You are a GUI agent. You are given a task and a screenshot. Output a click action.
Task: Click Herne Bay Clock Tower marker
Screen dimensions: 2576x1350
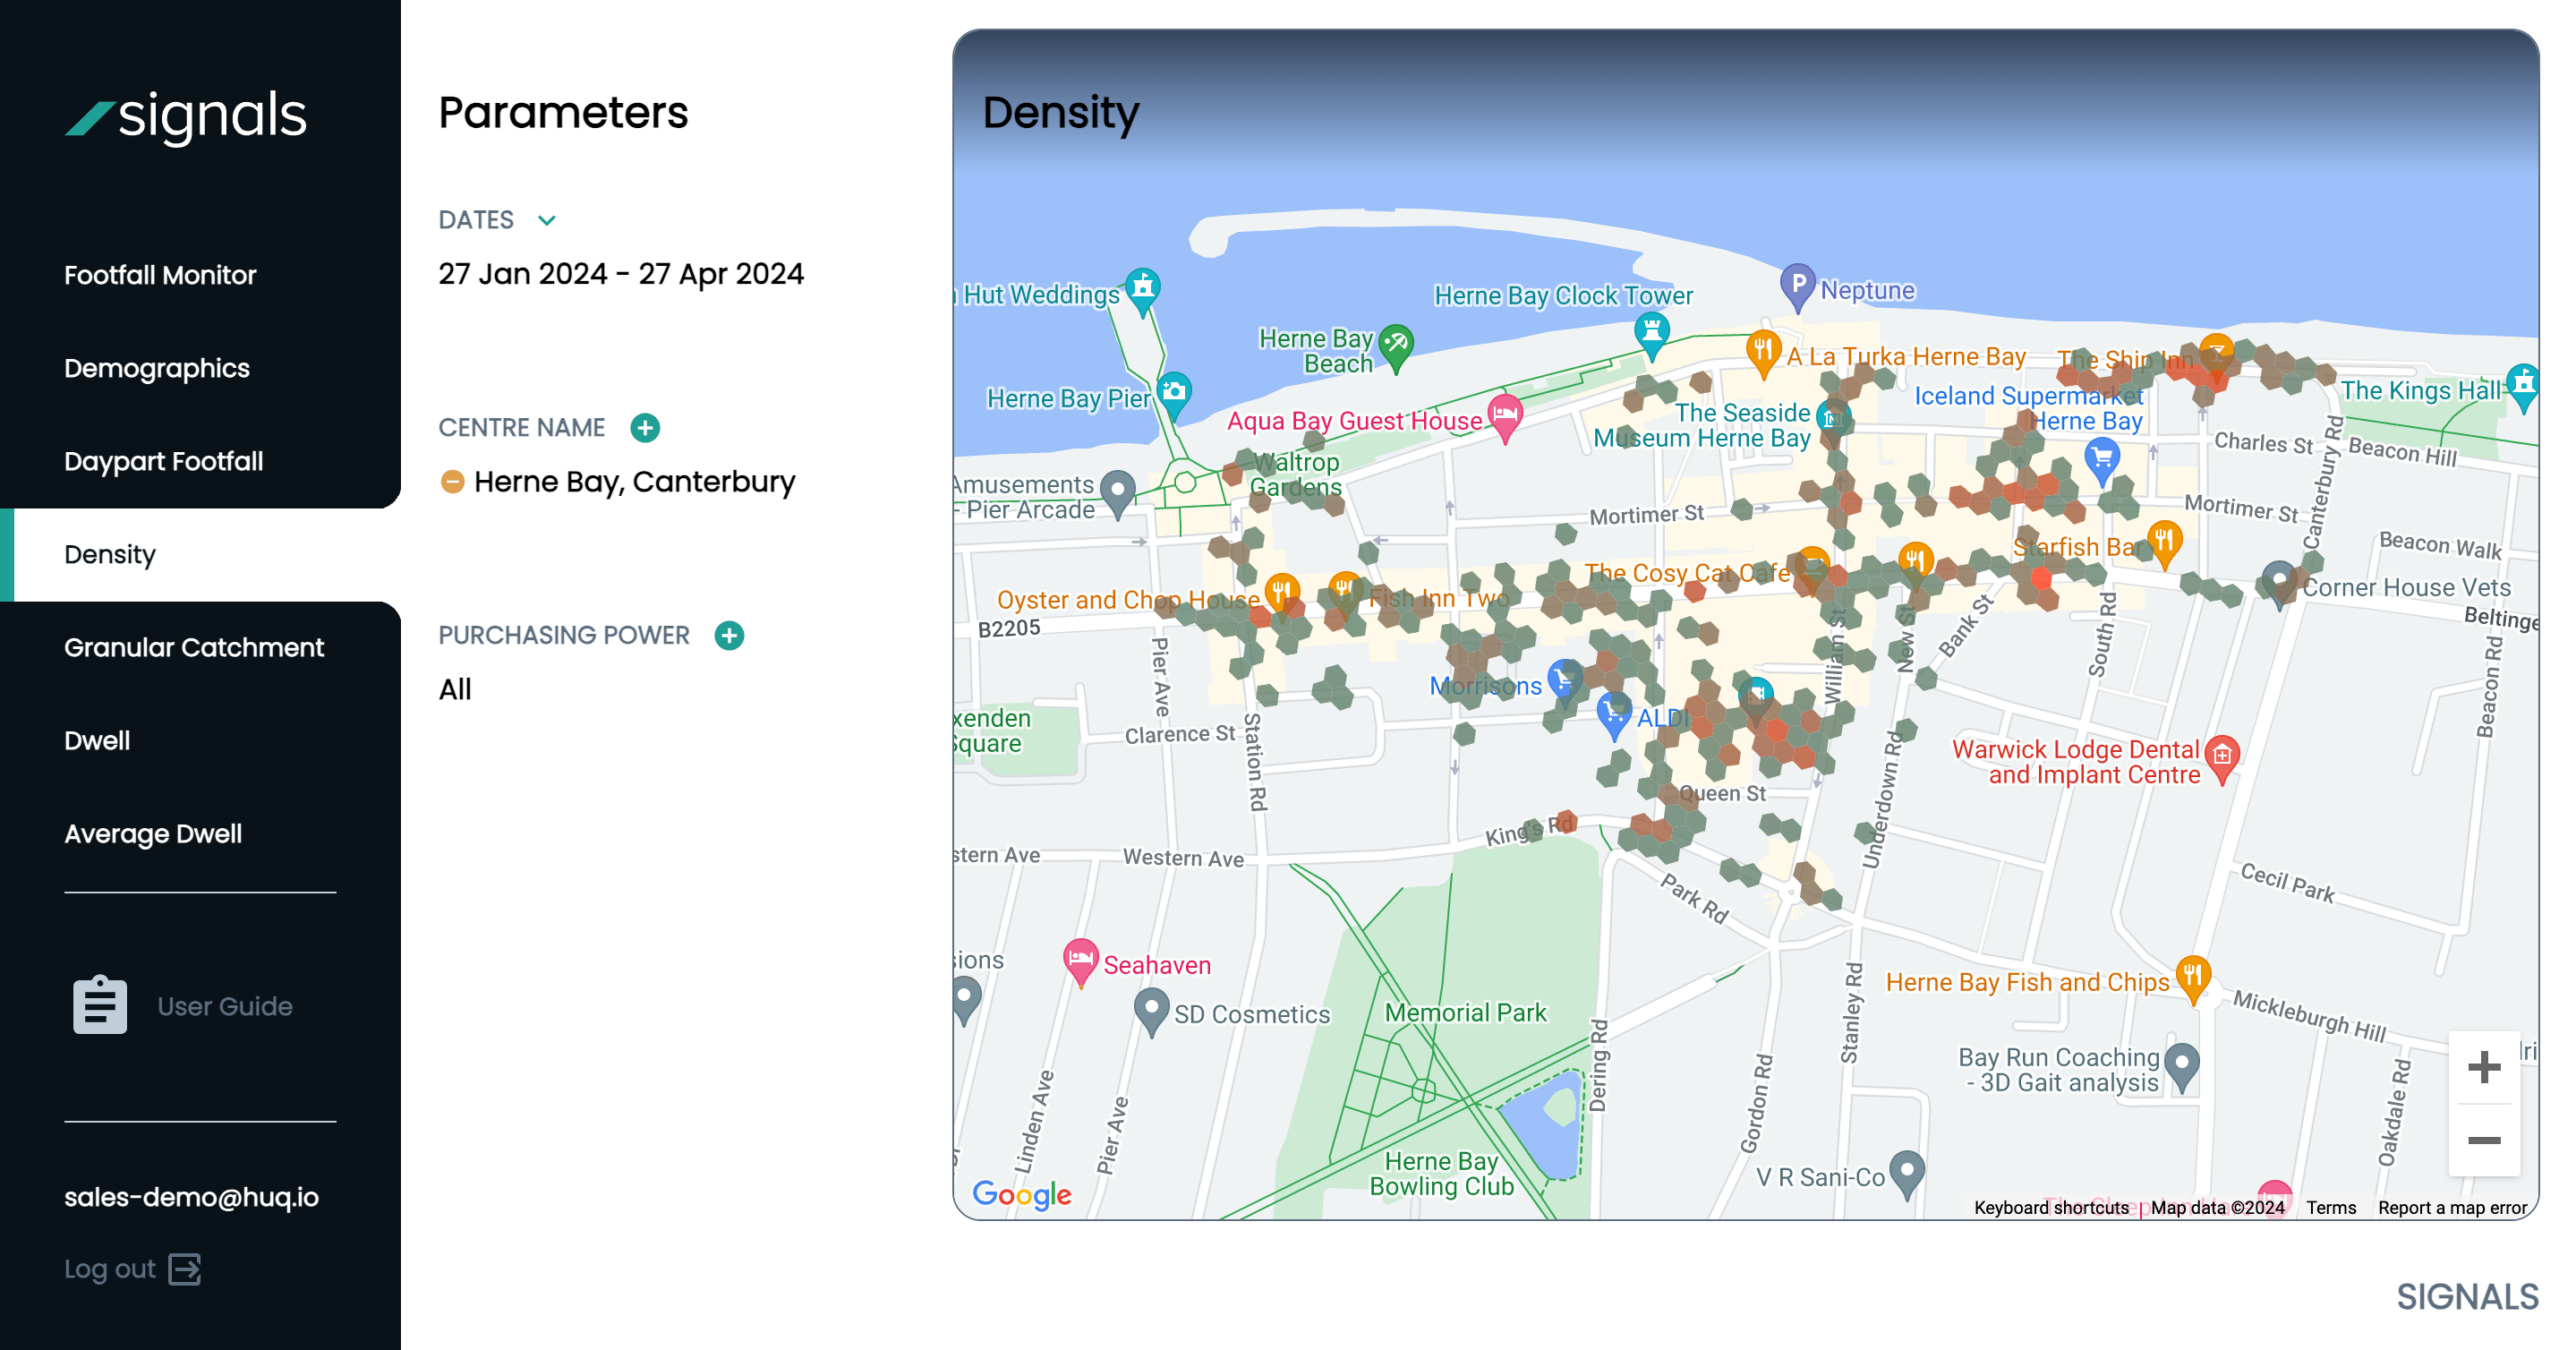(1652, 333)
